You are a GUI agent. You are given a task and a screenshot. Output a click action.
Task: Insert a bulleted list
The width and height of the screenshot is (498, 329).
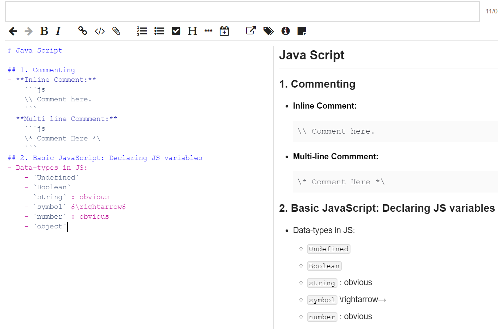pos(159,31)
